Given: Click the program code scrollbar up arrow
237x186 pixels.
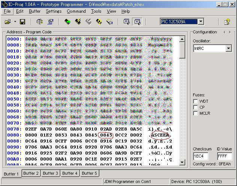Looking at the screenshot, I should [182, 39].
